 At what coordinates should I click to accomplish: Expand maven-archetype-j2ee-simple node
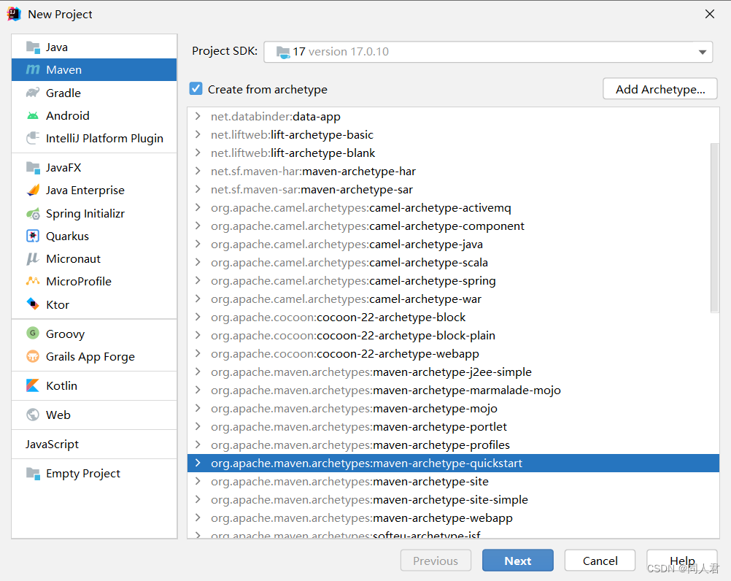(x=198, y=372)
